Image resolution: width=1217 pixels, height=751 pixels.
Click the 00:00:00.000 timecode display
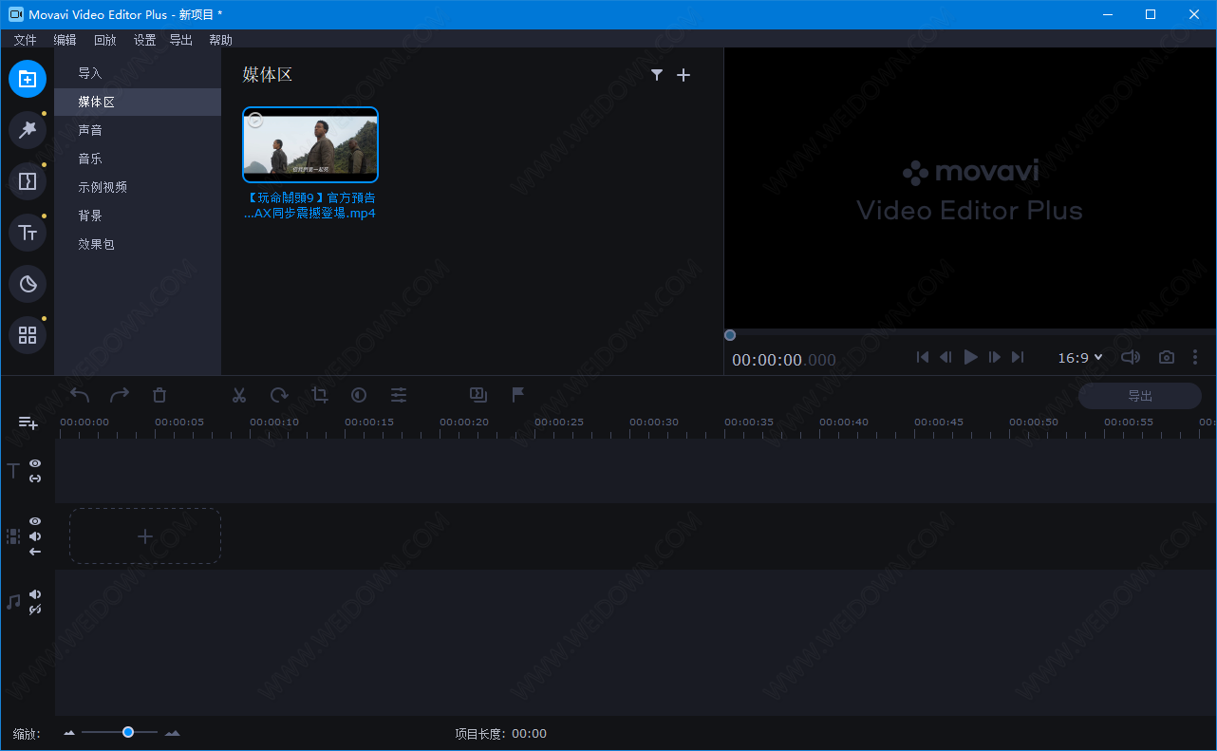784,360
